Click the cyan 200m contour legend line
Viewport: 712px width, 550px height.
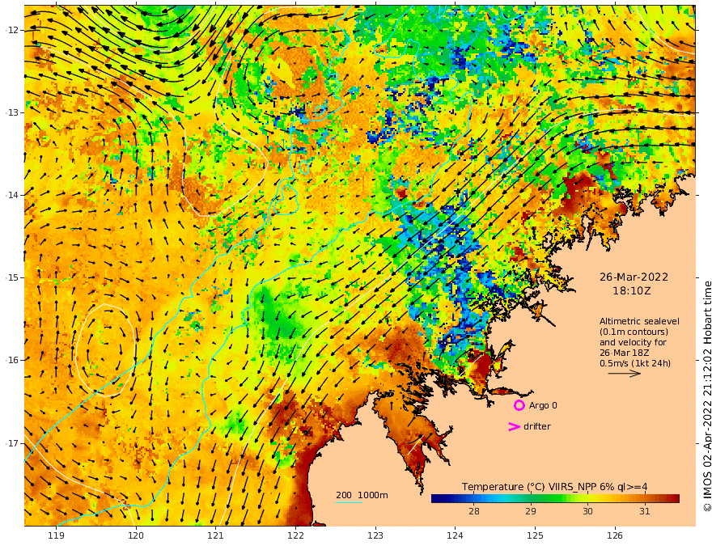[348, 502]
